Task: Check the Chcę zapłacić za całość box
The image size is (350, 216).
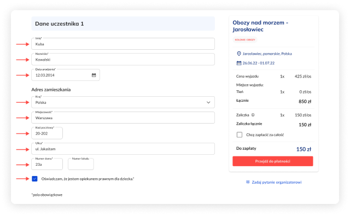Action: [240, 135]
